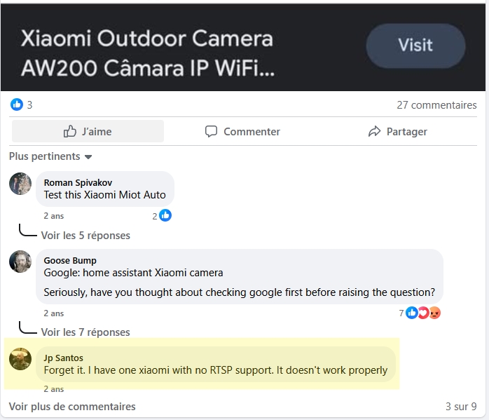
Task: Open Roman Spivakov's profile name link
Action: tap(78, 182)
